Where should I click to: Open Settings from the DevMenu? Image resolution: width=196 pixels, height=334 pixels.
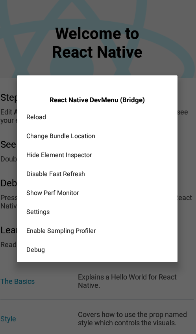[x=97, y=212]
